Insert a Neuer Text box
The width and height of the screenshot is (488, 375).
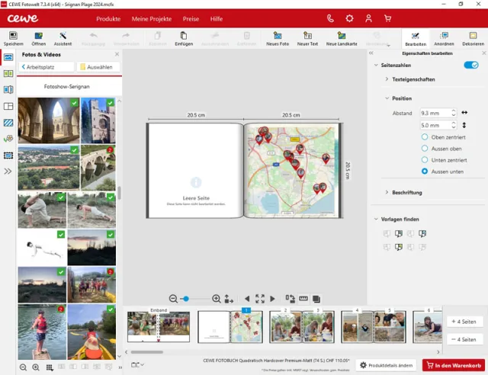307,36
